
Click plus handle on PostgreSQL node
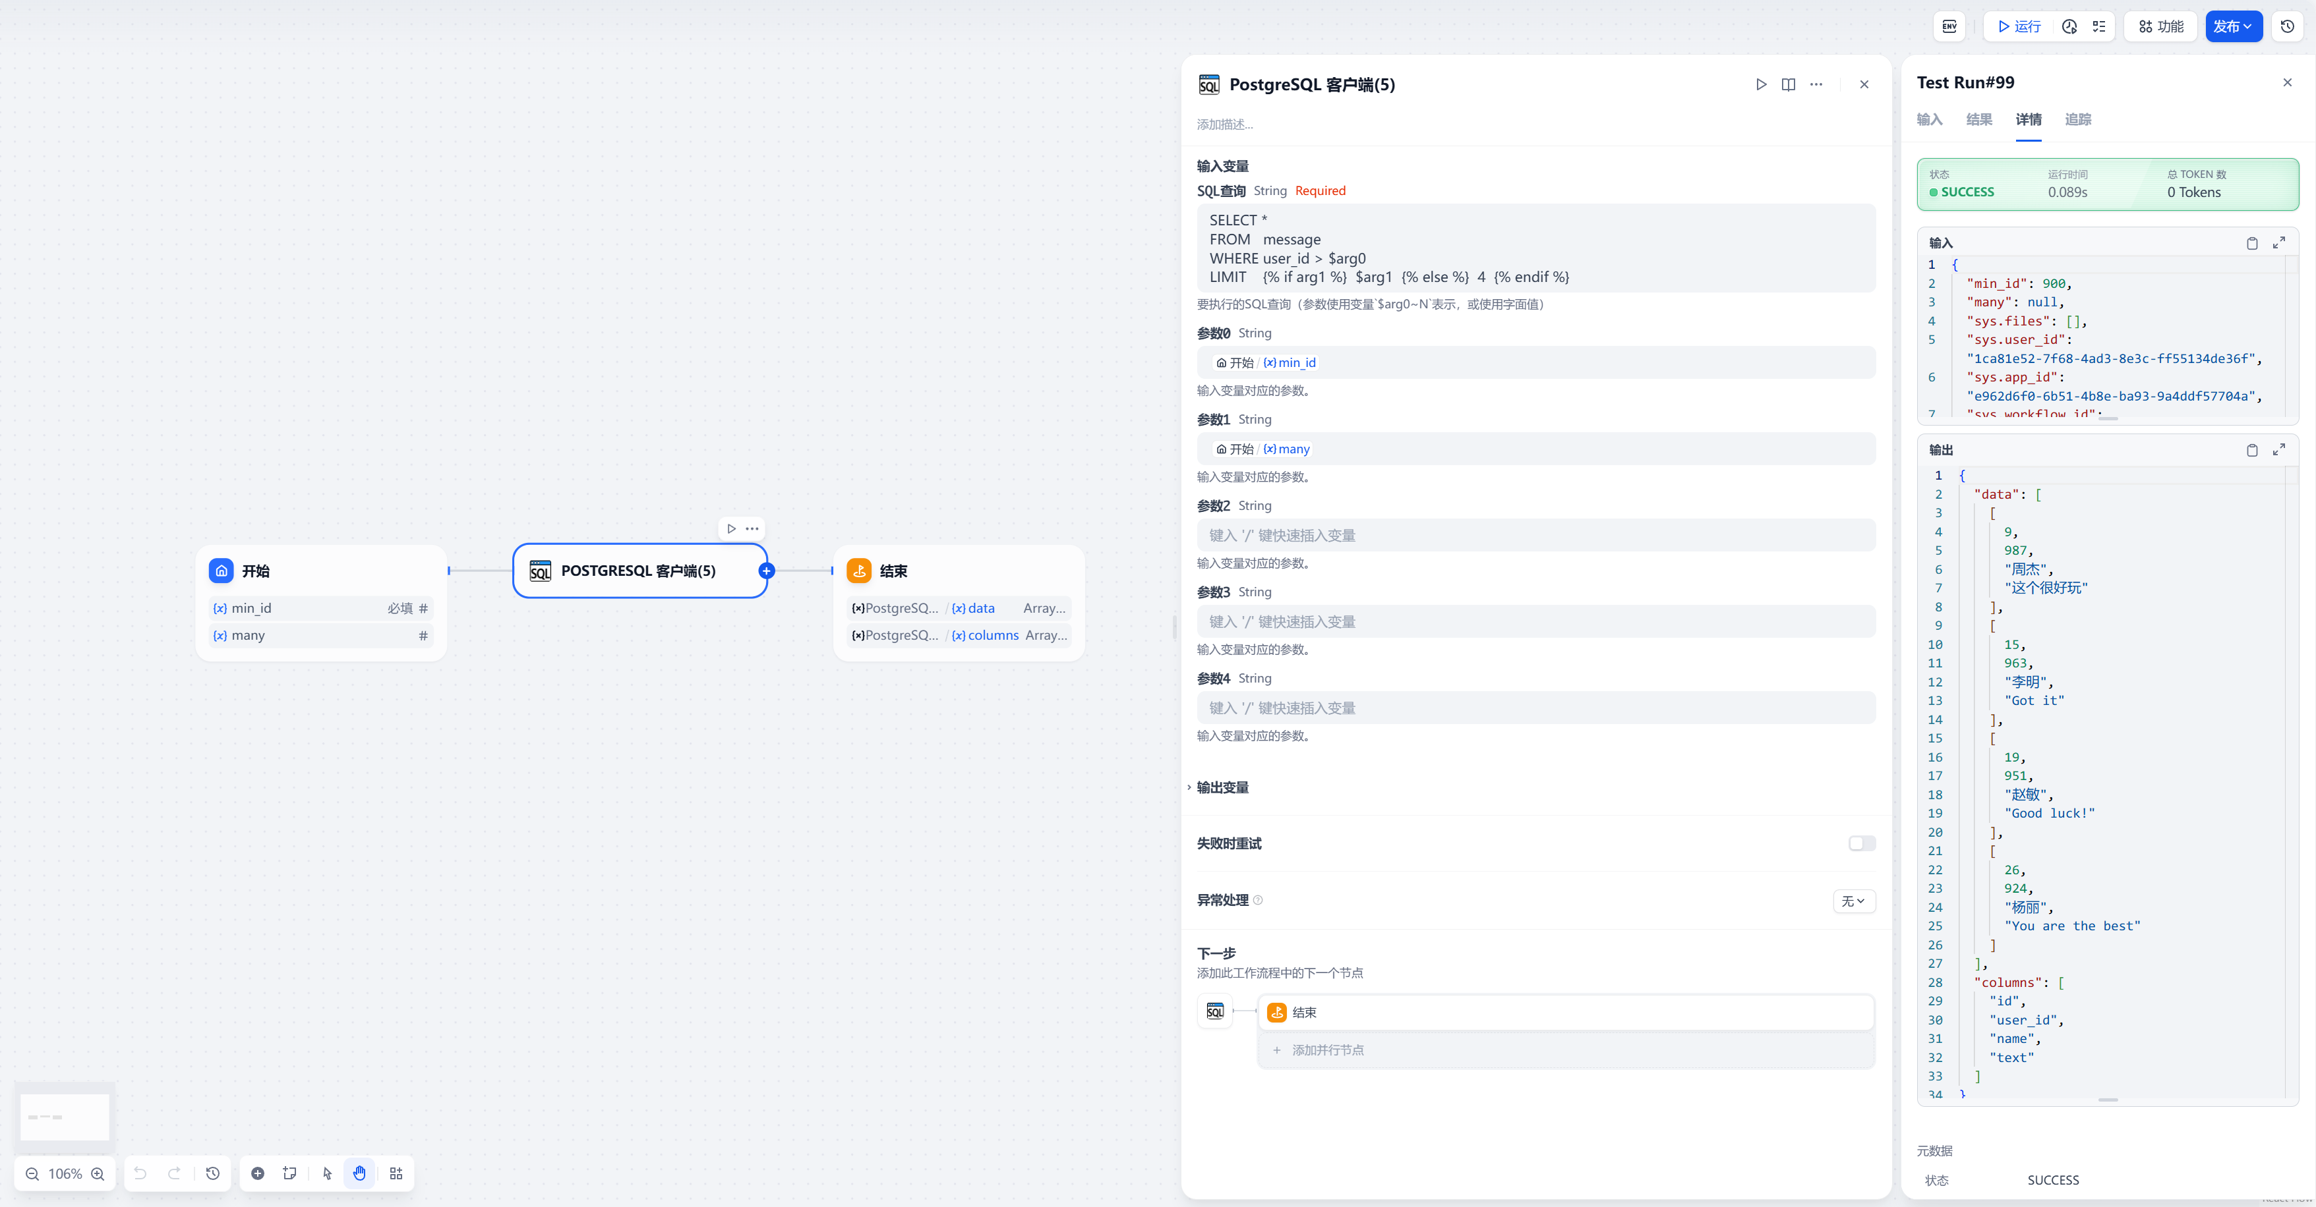click(766, 572)
